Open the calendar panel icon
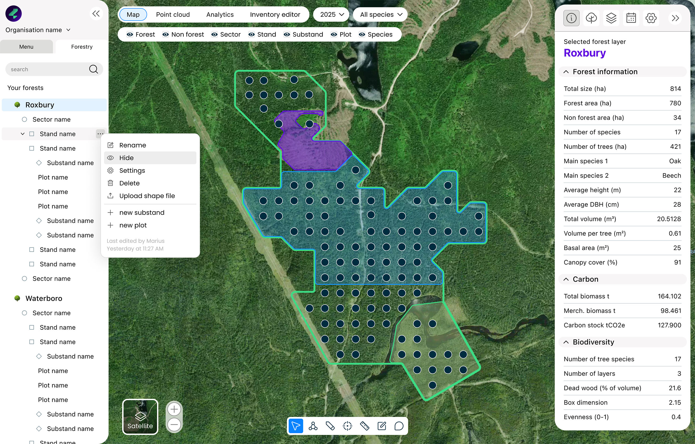695x444 pixels. pos(631,18)
